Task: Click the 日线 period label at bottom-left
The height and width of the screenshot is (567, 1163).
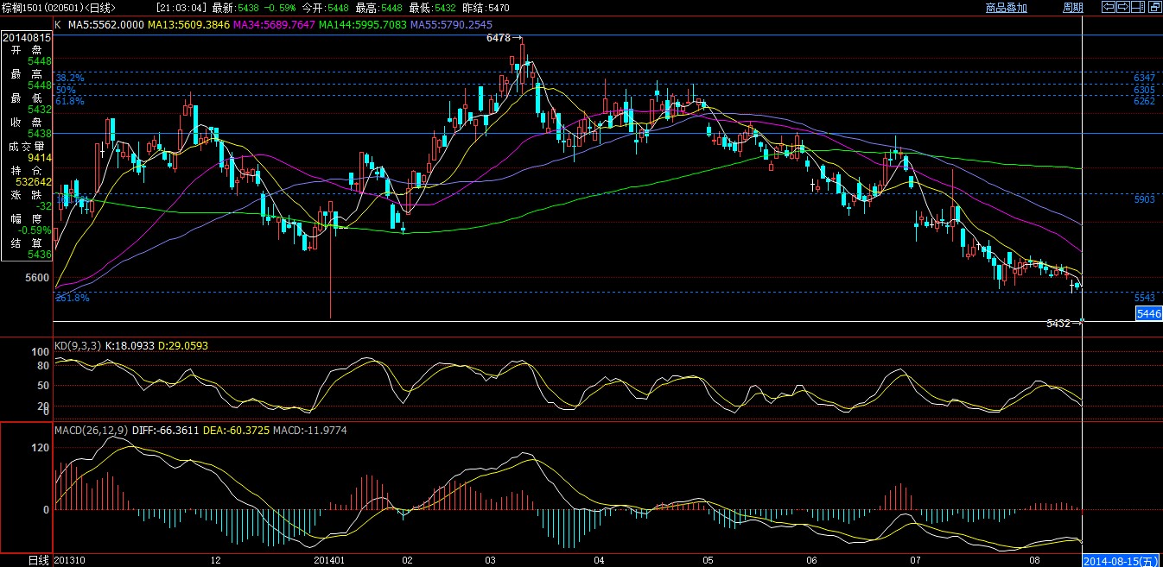Action: (38, 560)
